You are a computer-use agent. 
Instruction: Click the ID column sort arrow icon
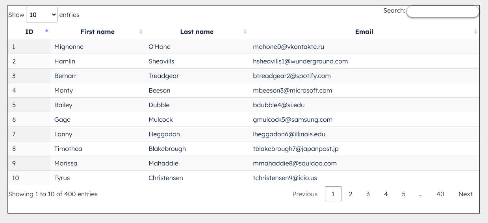(46, 30)
